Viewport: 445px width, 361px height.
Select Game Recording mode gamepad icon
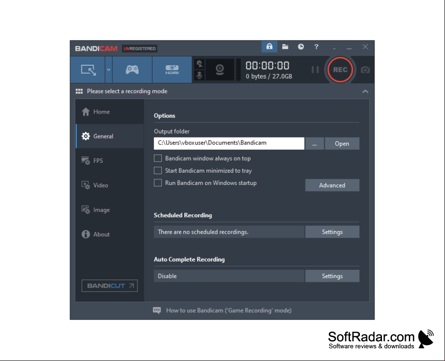click(132, 69)
